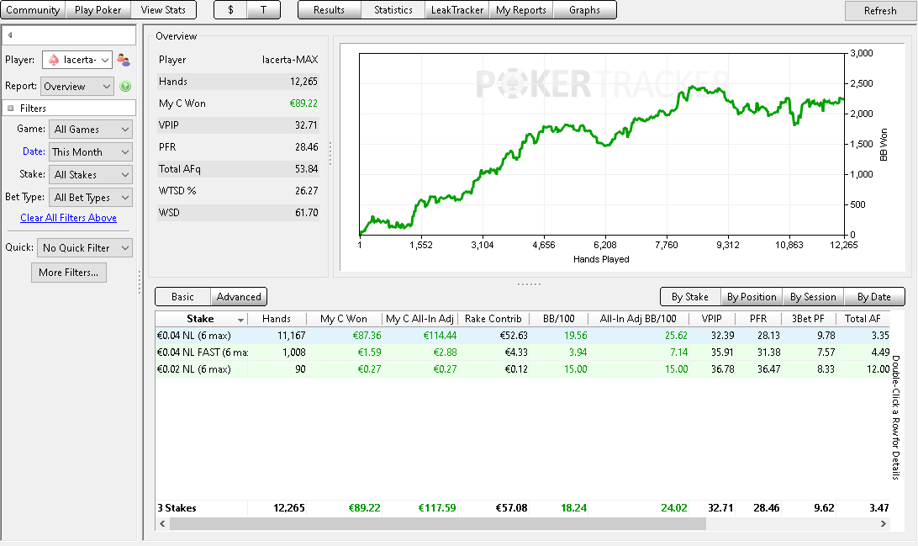This screenshot has height=546, width=918.
Task: Open the Statistics tab
Action: click(x=393, y=10)
